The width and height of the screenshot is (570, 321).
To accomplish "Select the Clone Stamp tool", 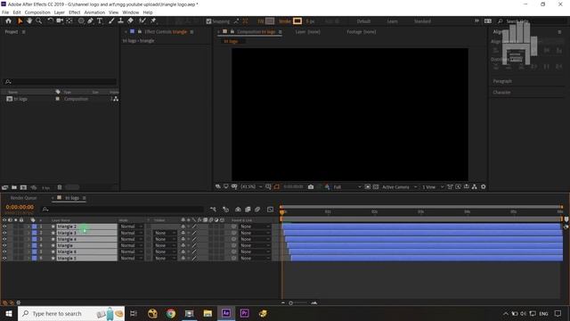I will [121, 21].
